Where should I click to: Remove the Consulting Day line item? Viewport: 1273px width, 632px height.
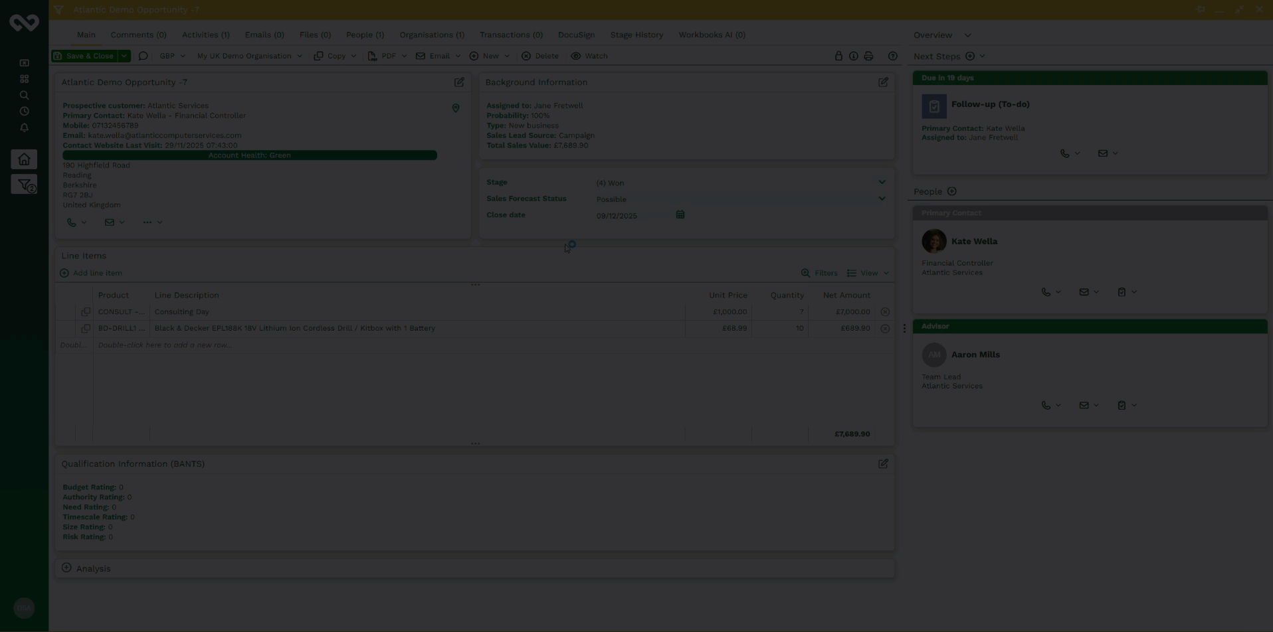pyautogui.click(x=885, y=312)
